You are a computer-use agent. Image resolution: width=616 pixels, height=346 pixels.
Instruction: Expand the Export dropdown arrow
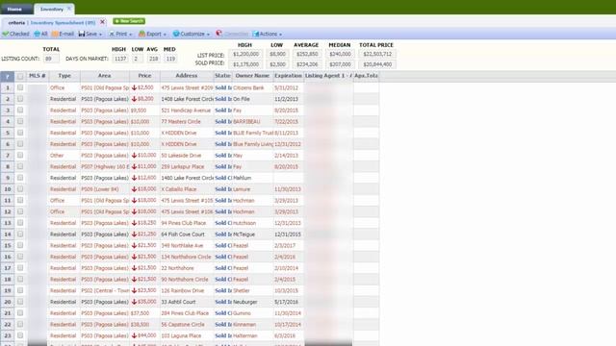pyautogui.click(x=165, y=35)
